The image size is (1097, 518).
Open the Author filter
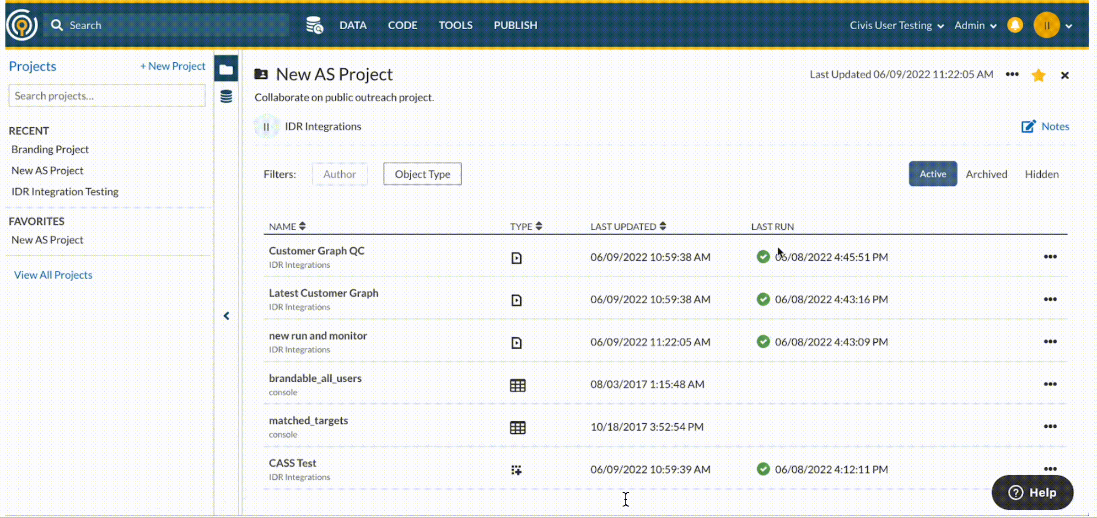coord(339,174)
